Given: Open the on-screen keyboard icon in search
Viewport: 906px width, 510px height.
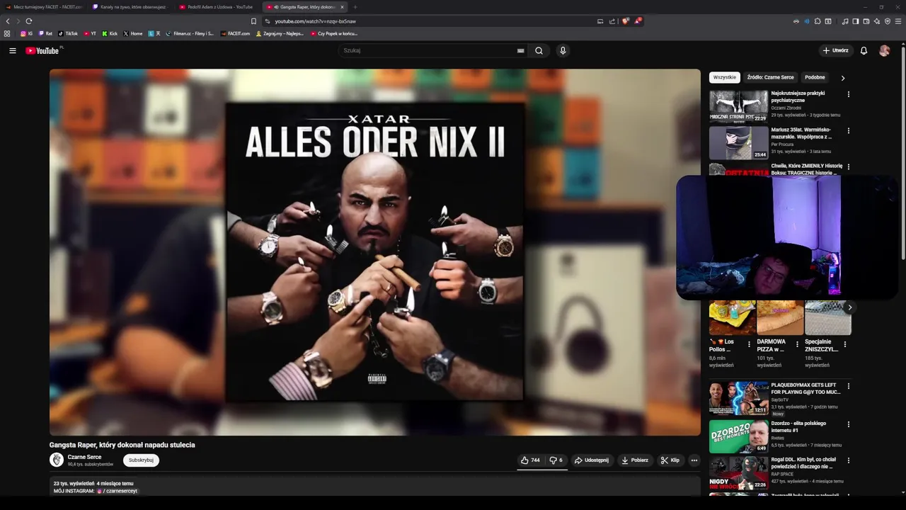Looking at the screenshot, I should pyautogui.click(x=520, y=51).
